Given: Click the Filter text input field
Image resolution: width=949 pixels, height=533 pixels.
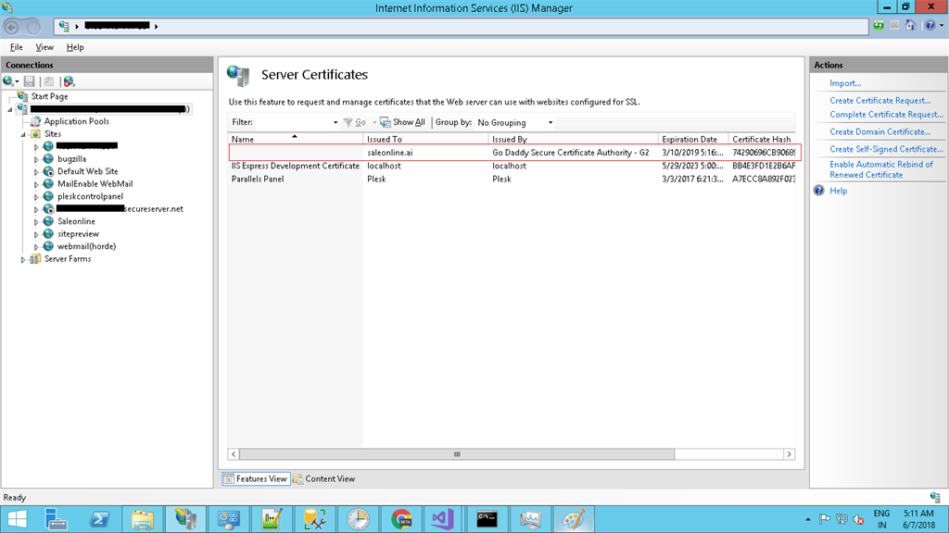Looking at the screenshot, I should click(x=293, y=122).
